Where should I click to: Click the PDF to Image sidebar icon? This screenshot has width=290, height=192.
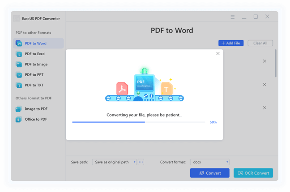(x=19, y=64)
